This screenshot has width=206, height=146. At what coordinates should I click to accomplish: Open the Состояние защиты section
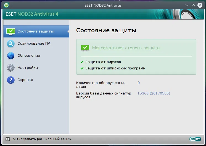click(36, 31)
